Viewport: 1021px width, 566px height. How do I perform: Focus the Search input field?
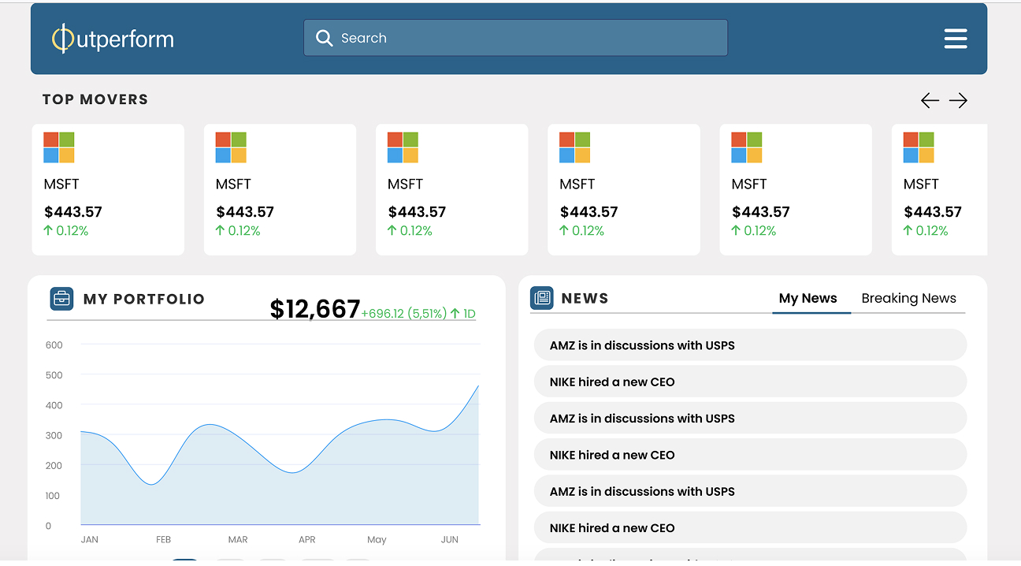click(528, 38)
